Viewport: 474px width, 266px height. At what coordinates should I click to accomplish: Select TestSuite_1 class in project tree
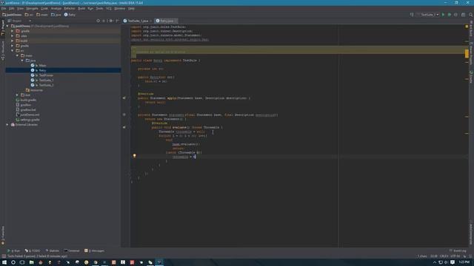(x=42, y=81)
